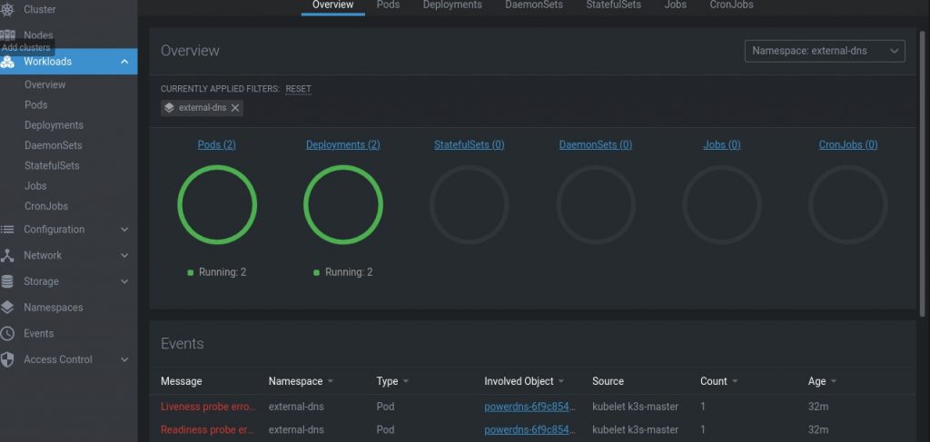
Task: Open the Namespace: external-dns dropdown
Action: point(825,51)
